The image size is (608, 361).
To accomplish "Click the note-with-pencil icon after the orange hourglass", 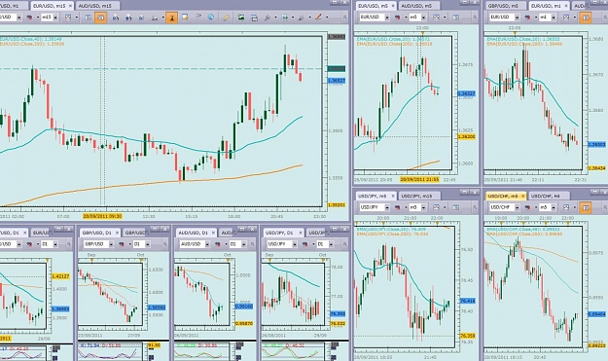I will (x=185, y=18).
